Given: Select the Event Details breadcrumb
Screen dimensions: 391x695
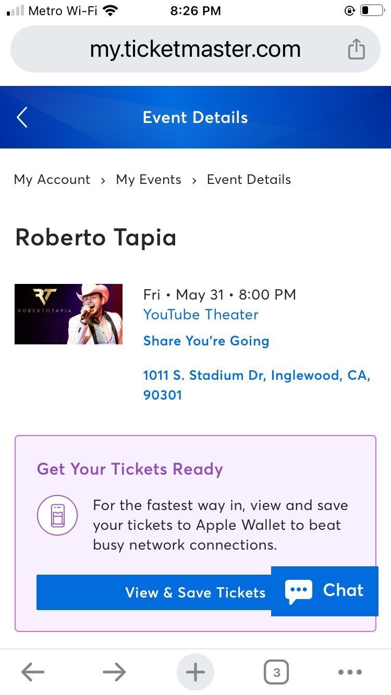Looking at the screenshot, I should (x=249, y=180).
